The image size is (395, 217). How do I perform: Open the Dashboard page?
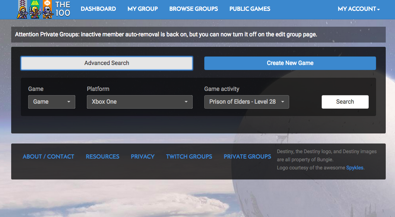(98, 9)
